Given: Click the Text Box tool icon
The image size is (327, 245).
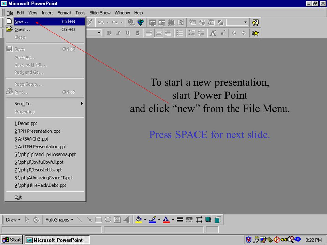Looking at the screenshot, I should (117, 219).
